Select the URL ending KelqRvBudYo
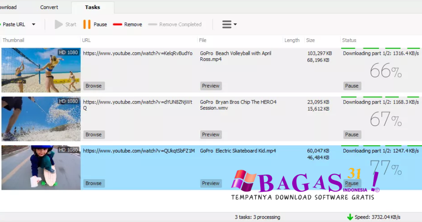This screenshot has height=222, width=422. 138,53
